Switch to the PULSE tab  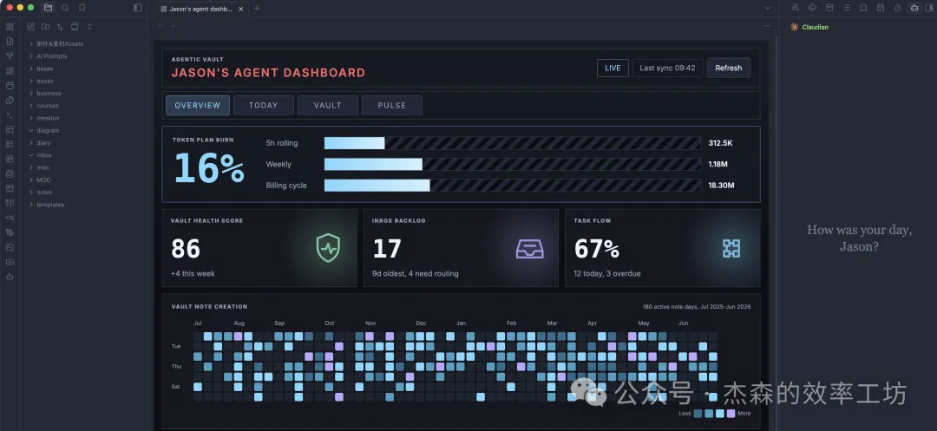pyautogui.click(x=392, y=105)
